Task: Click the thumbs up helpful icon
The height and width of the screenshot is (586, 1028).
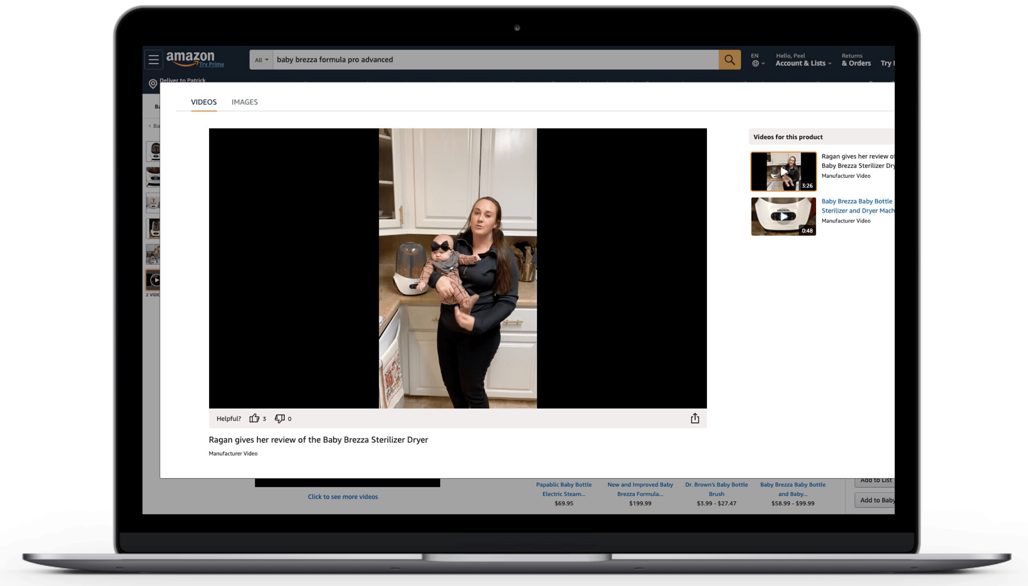Action: coord(254,418)
